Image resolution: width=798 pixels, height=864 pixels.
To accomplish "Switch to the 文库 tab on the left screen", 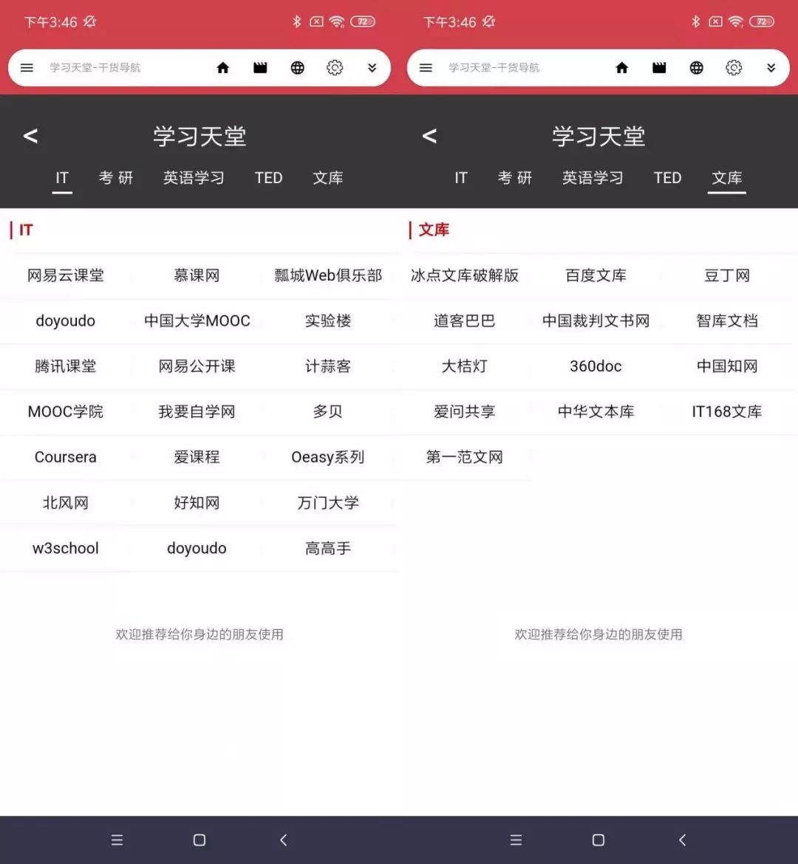I will click(x=328, y=178).
